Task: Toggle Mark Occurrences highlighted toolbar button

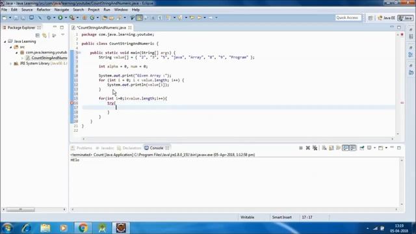Action: pyautogui.click(x=139, y=18)
